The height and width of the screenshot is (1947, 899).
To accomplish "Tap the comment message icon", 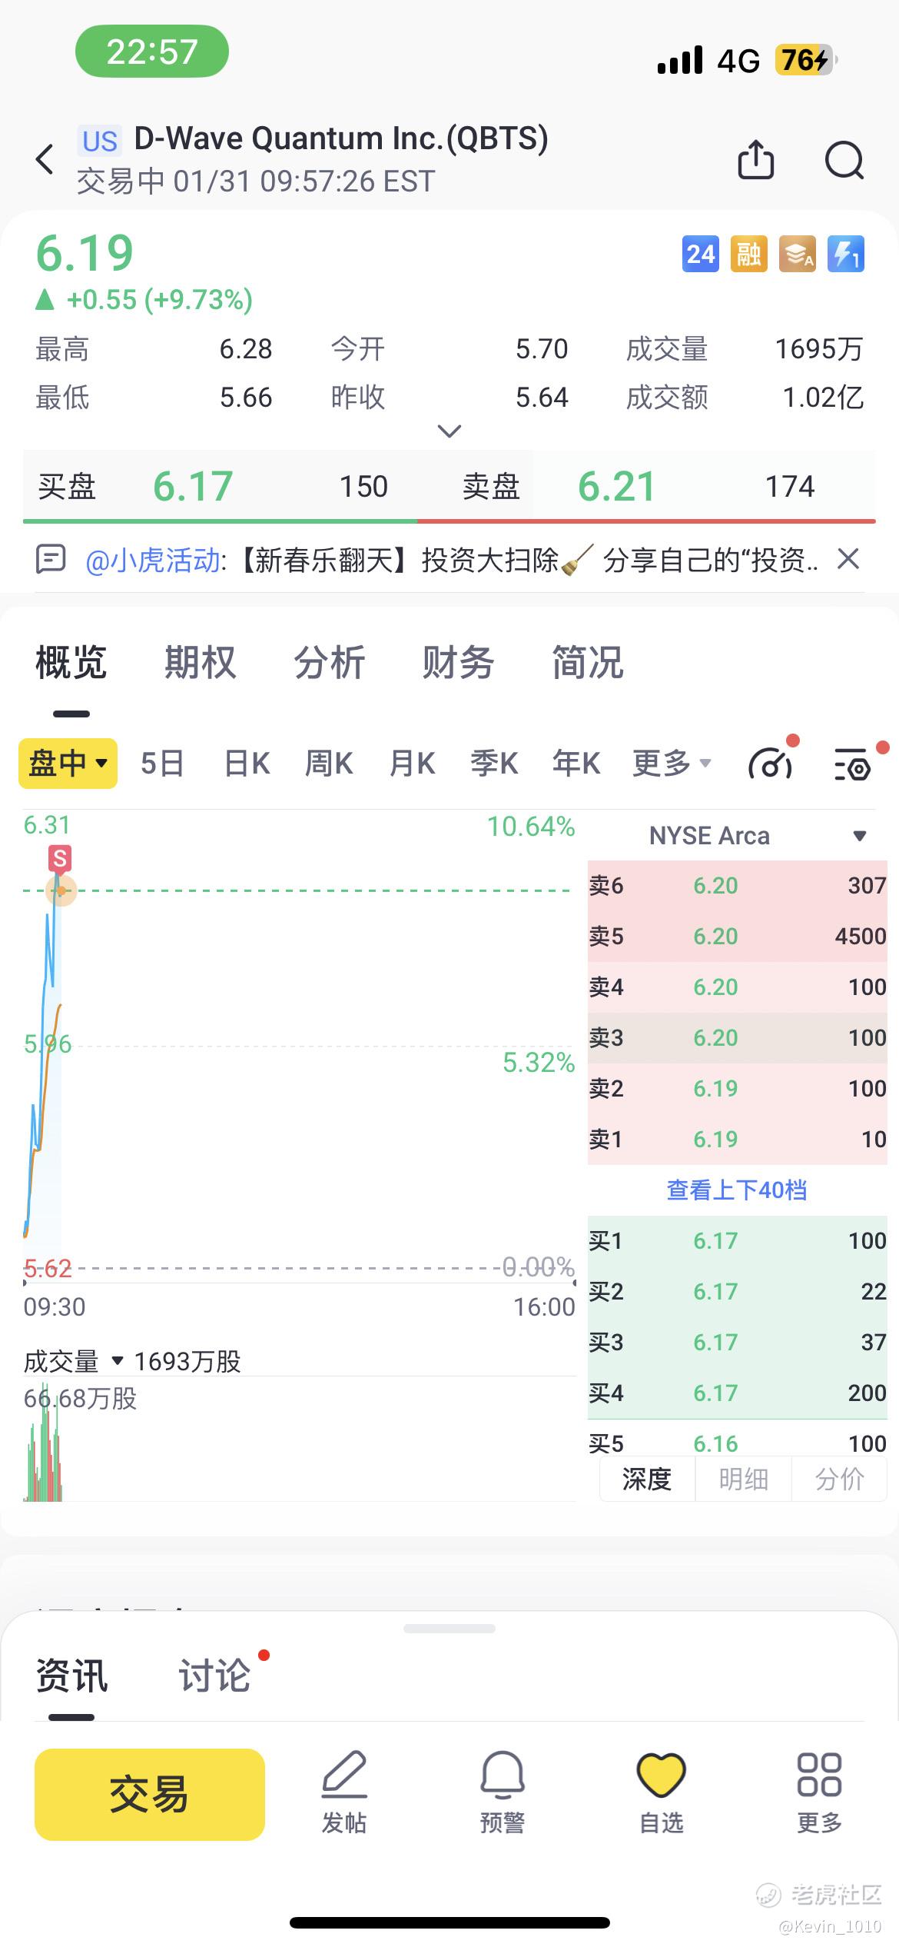I will 51,559.
